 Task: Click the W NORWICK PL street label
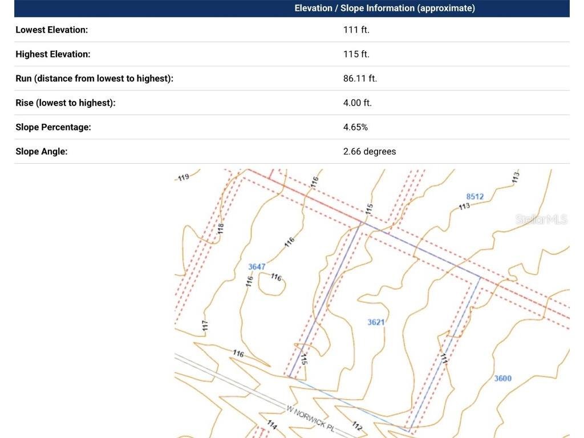coord(311,419)
